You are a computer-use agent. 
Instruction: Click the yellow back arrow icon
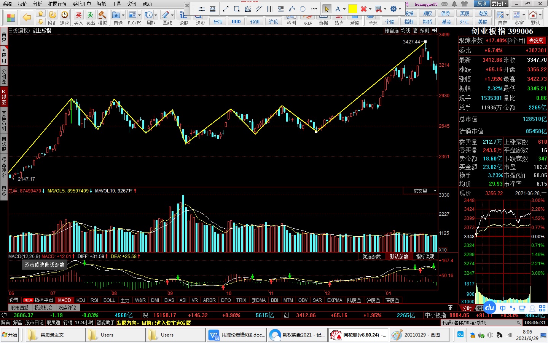pos(27,17)
